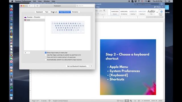This screenshot has height=102, width=182.
Task: Click Set Up Bluetooth Keyboard button
Action: coord(77,66)
